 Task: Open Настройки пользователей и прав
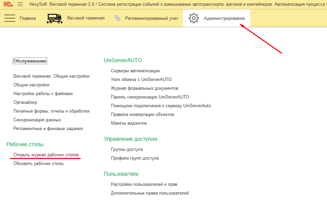click(144, 184)
